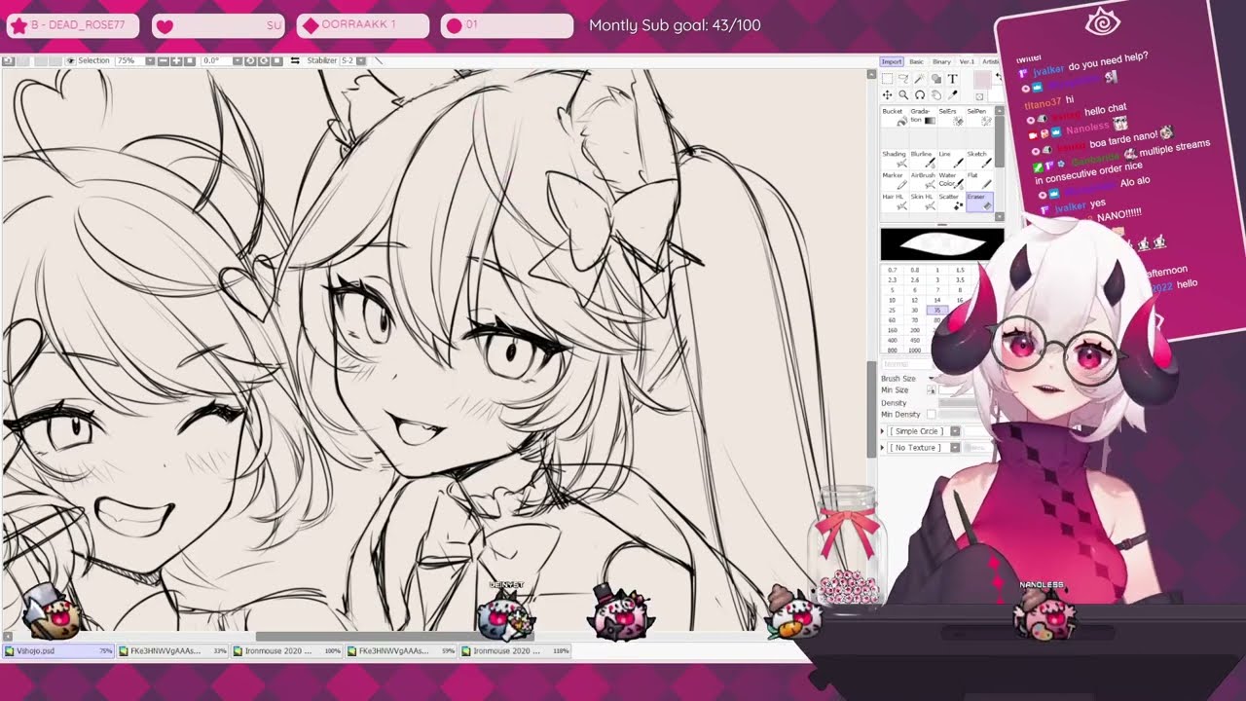Pick the Blurline brush
The image size is (1246, 701).
923,160
